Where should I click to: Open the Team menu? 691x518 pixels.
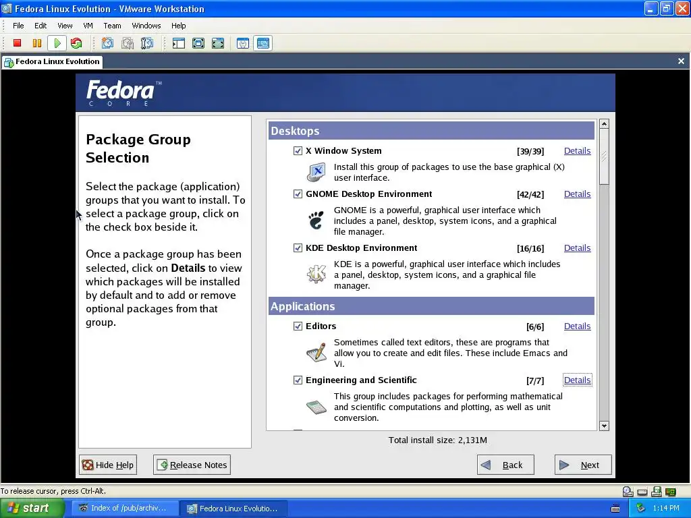pyautogui.click(x=112, y=26)
